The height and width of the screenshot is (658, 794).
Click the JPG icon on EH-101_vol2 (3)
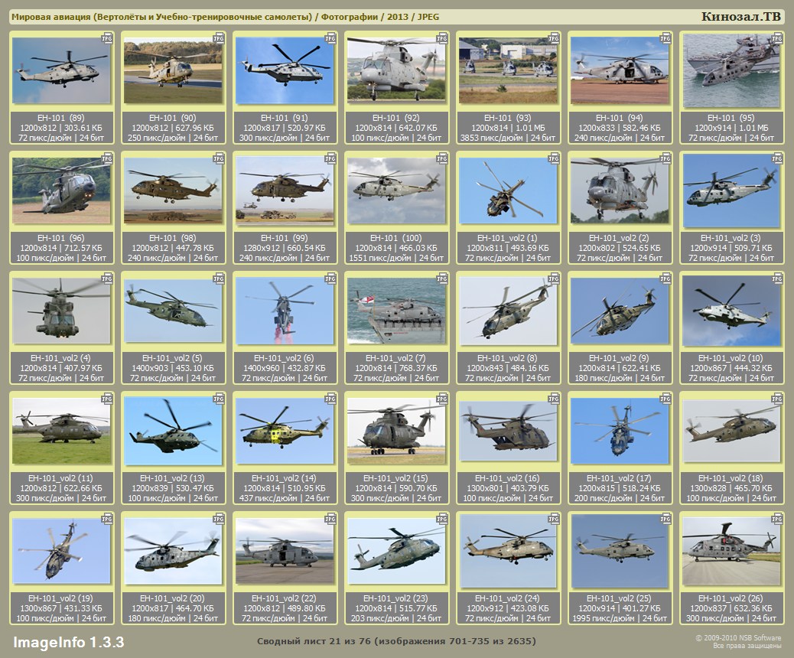(777, 158)
